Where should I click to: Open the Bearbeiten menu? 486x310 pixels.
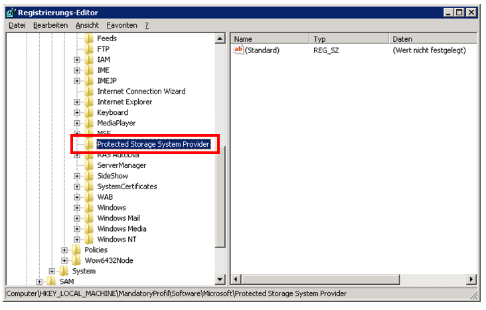pos(50,25)
